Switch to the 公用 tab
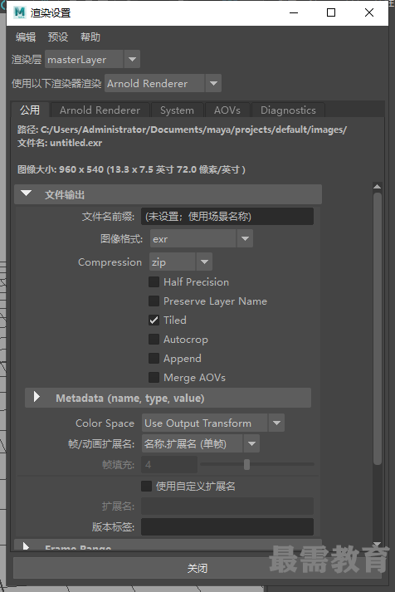395x592 pixels. click(x=30, y=110)
